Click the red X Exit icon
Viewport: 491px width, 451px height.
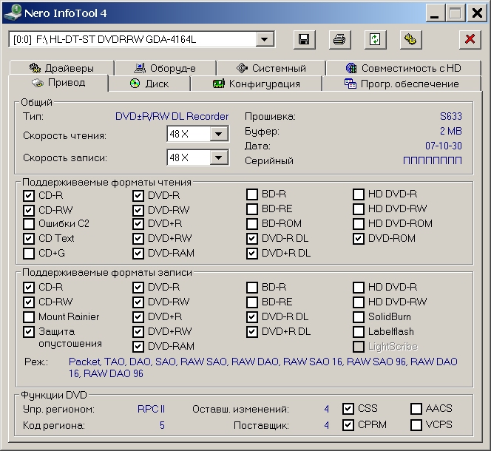(469, 40)
